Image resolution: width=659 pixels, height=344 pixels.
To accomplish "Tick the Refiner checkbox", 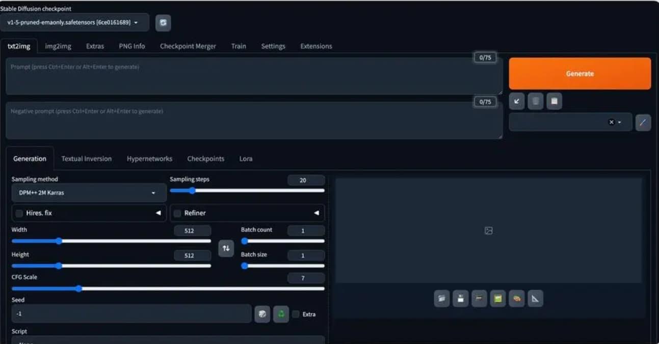I will pyautogui.click(x=177, y=213).
